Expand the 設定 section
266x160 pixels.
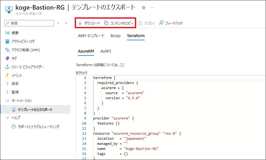pos(7,83)
